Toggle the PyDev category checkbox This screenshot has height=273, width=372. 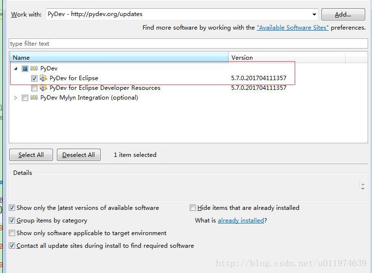click(25, 68)
